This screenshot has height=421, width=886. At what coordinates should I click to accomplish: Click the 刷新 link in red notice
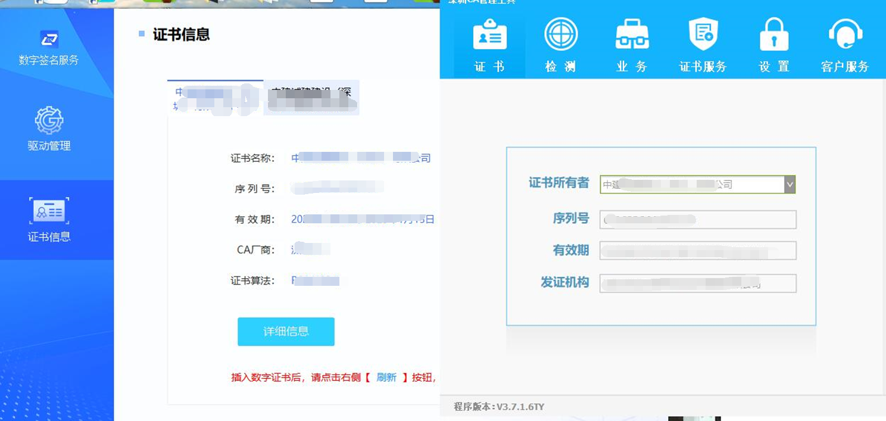click(386, 377)
